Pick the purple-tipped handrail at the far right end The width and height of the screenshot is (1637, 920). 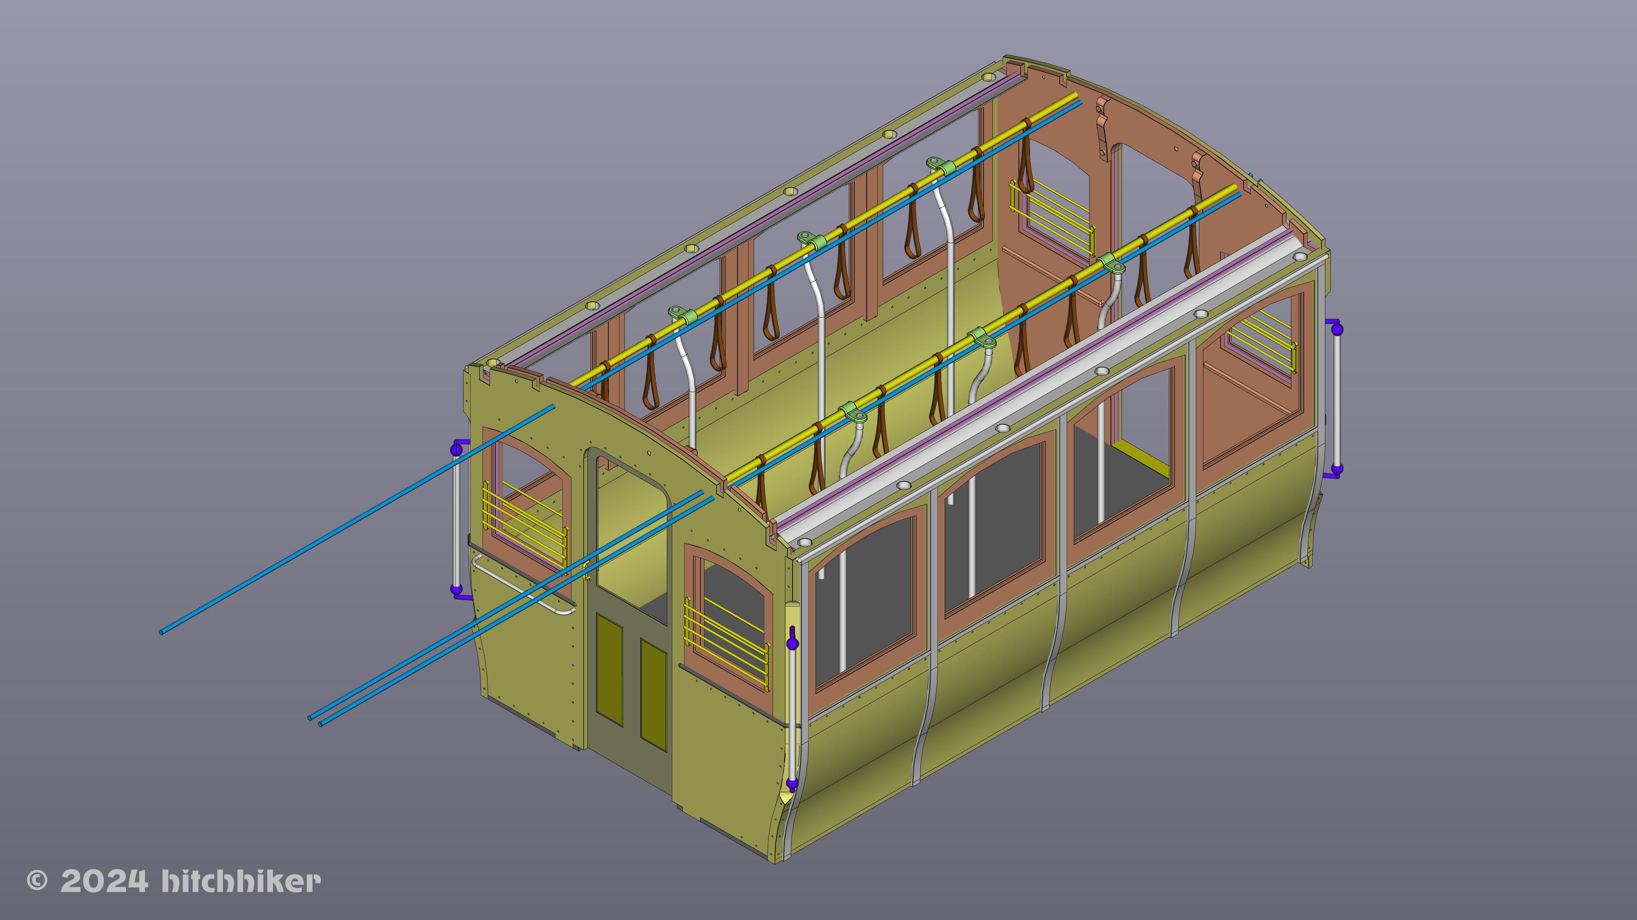[x=1334, y=399]
